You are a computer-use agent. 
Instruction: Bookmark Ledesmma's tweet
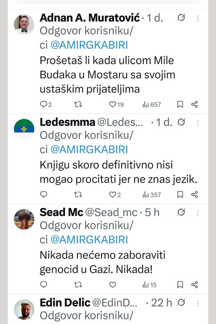click(x=180, y=194)
